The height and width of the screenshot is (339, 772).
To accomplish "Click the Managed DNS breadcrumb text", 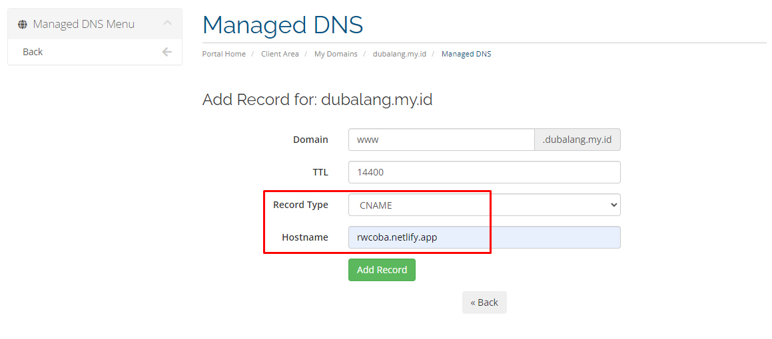I will [x=466, y=54].
